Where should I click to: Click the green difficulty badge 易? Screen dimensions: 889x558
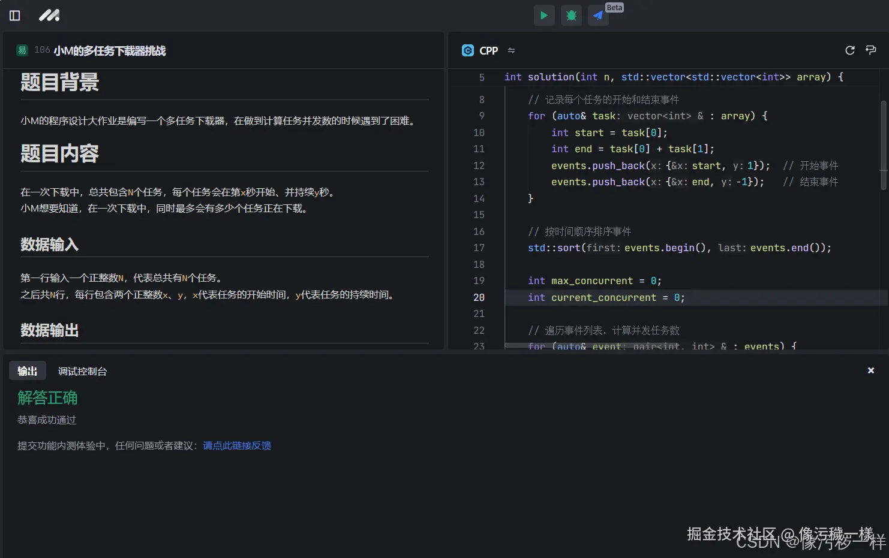tap(22, 50)
